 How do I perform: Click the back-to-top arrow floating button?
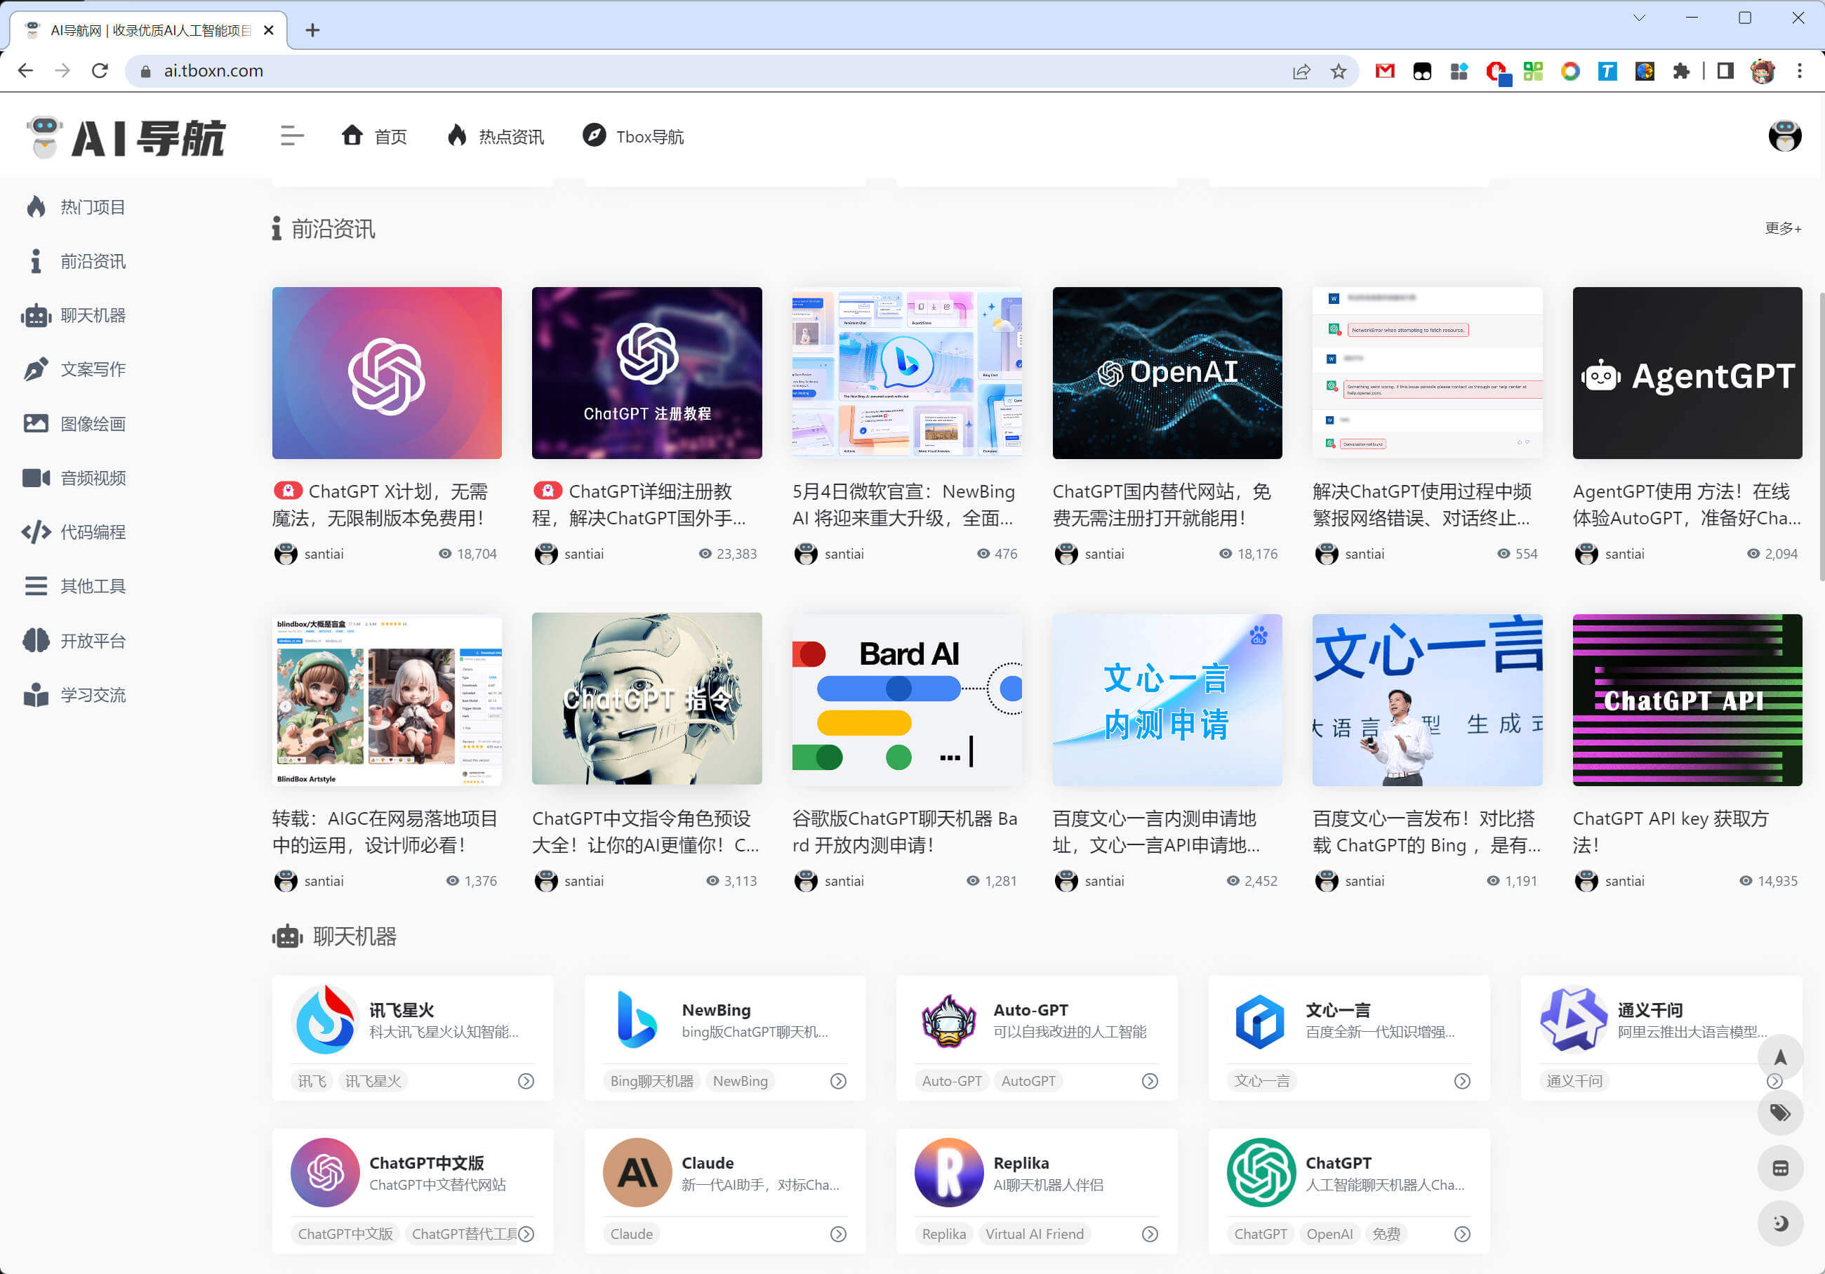click(1781, 1057)
